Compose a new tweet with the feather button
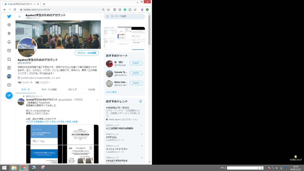This screenshot has height=171, width=304. 9,96
